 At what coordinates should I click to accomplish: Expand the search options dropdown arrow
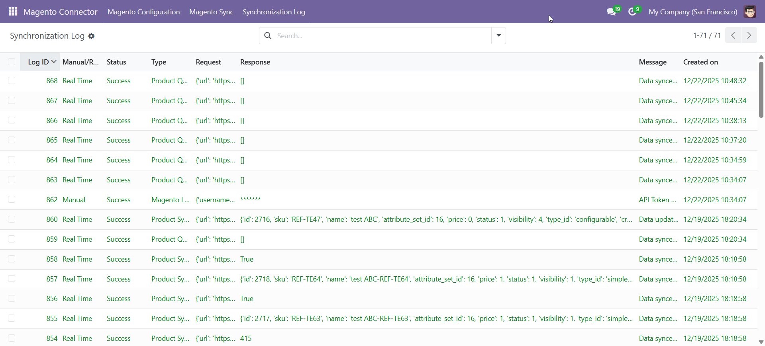tap(498, 36)
